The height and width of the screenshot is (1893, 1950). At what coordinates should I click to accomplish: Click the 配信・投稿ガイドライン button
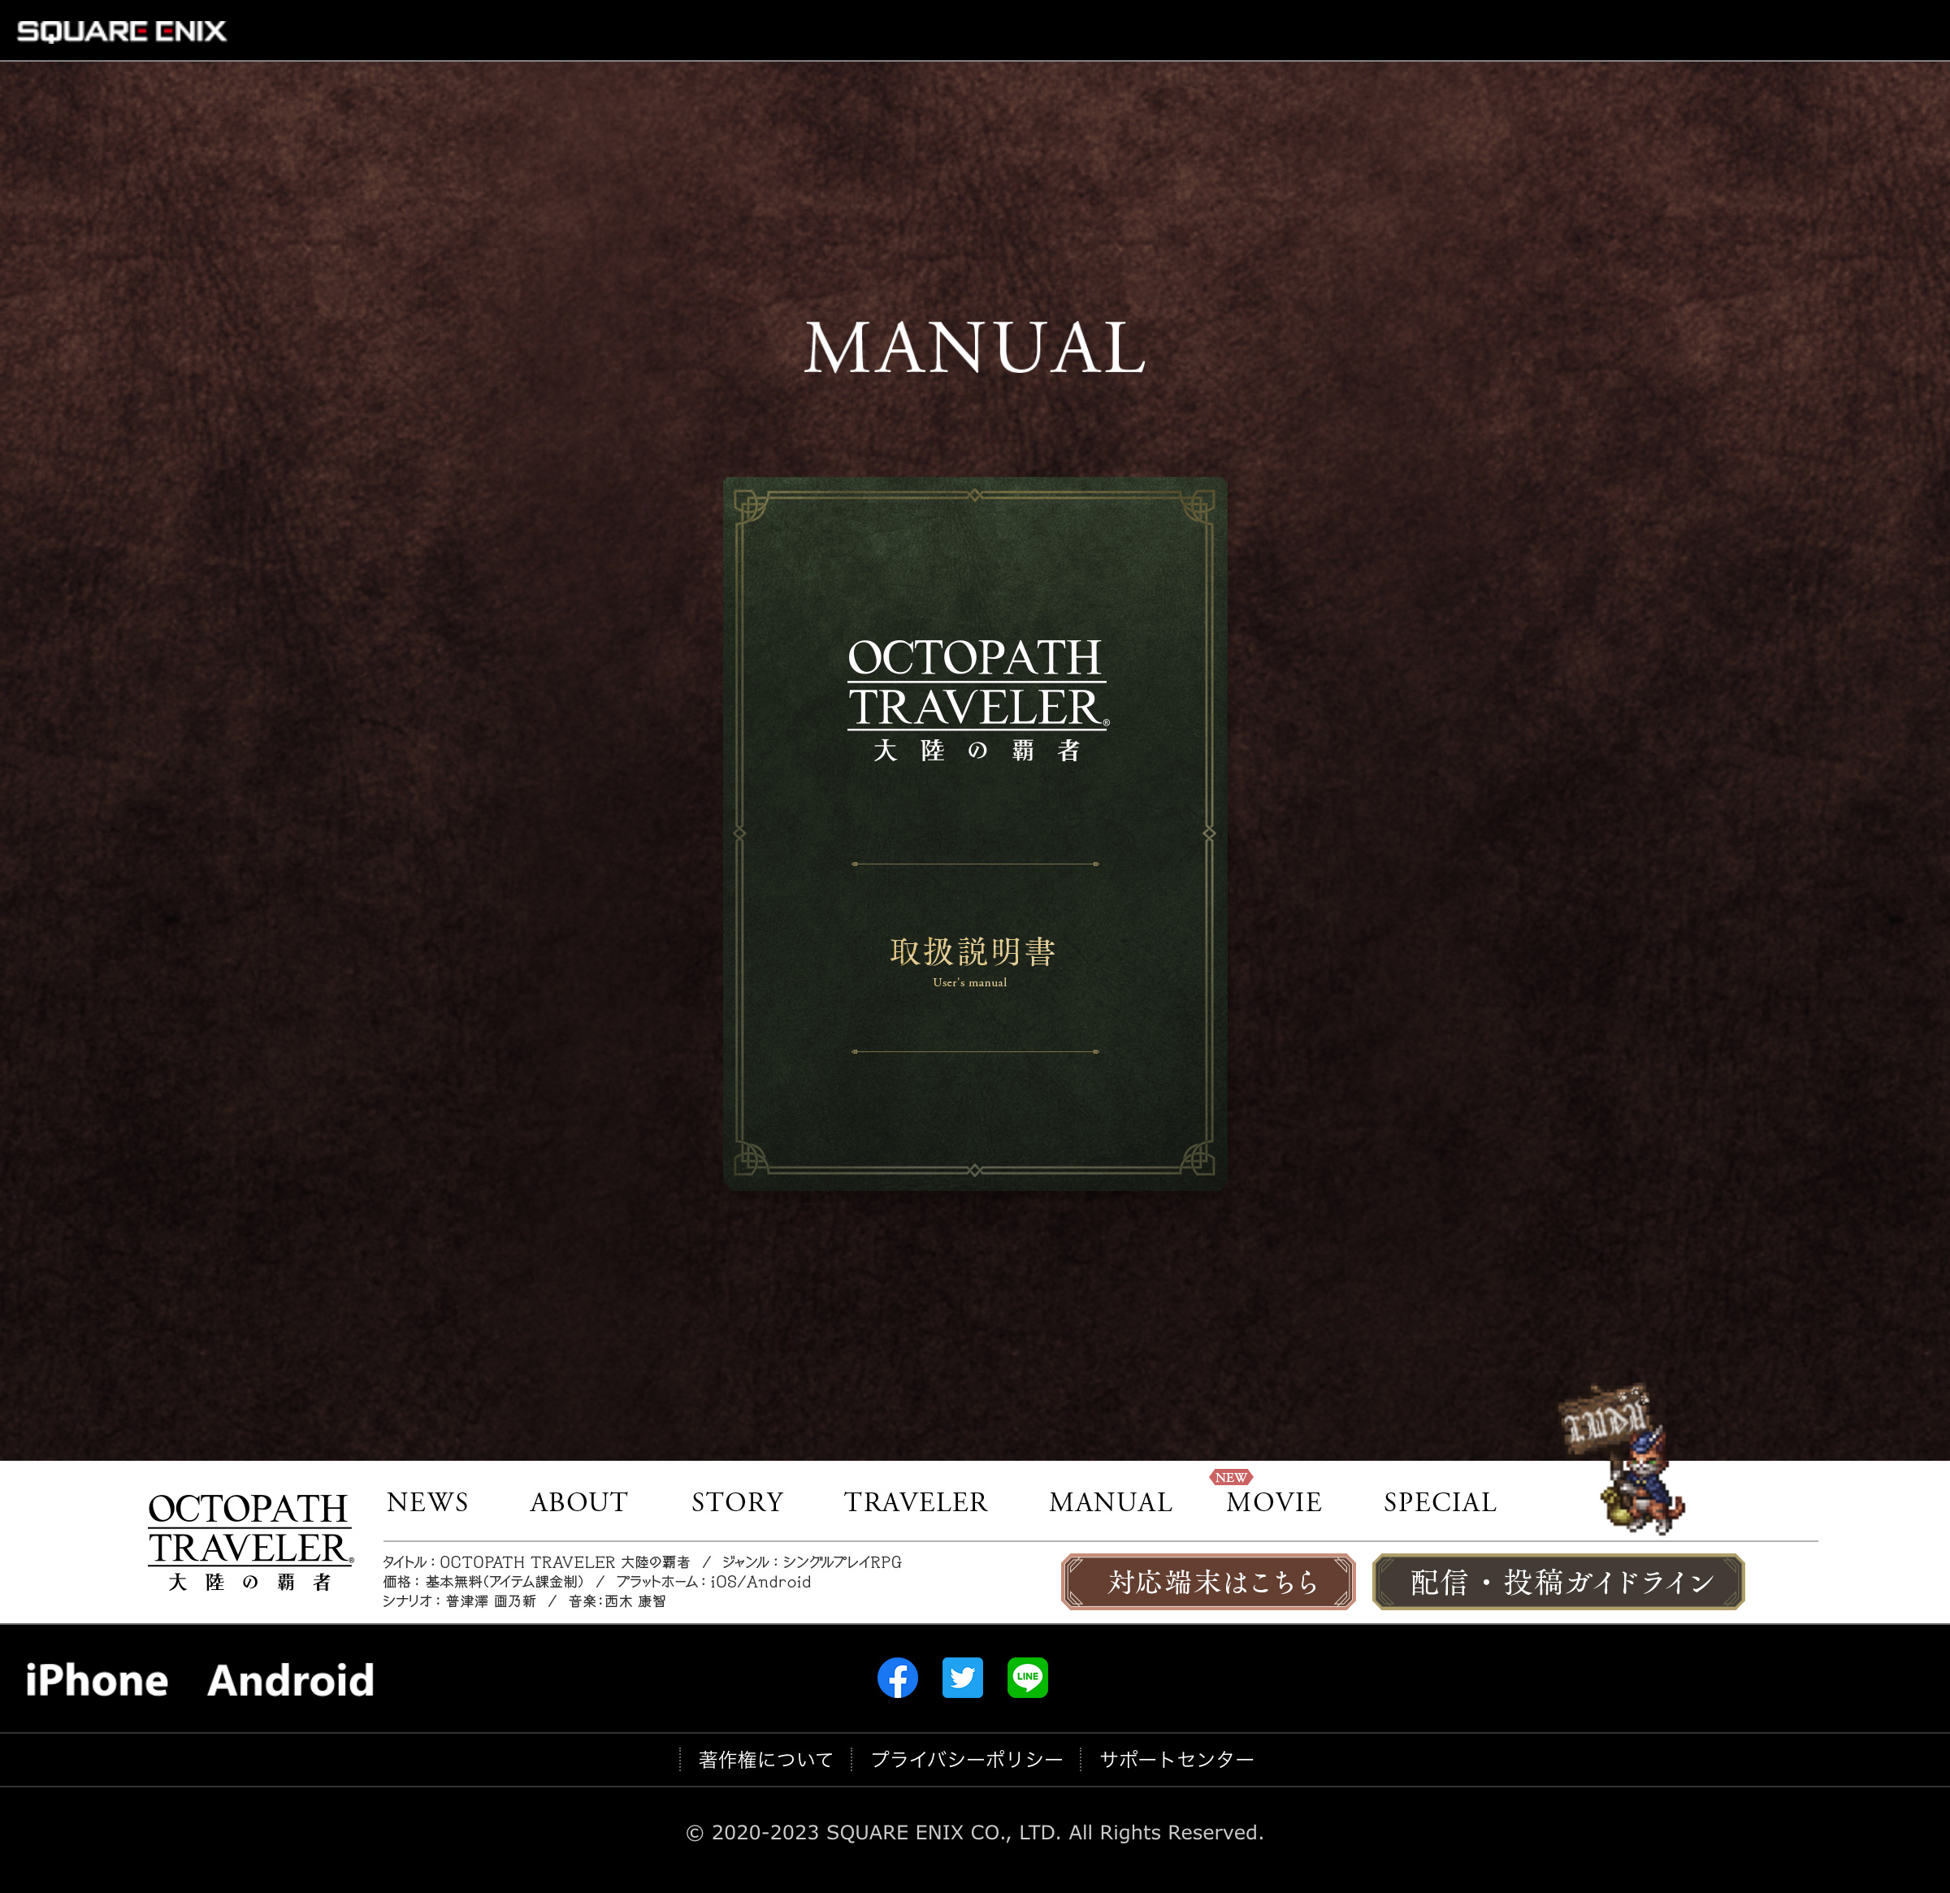pos(1558,1582)
